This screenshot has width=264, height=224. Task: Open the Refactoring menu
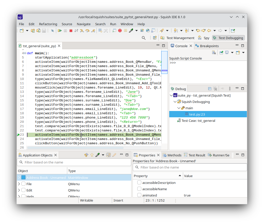click(48, 24)
